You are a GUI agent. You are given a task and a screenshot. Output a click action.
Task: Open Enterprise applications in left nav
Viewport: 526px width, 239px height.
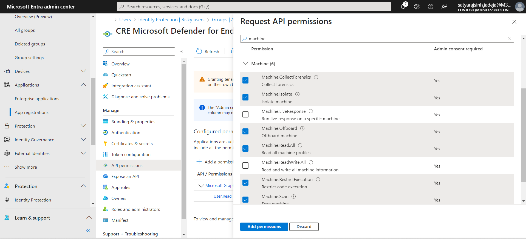[x=37, y=99]
